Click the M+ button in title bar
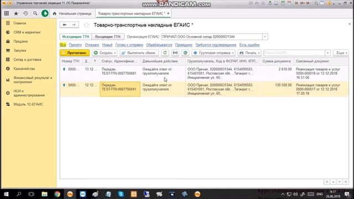 tap(303, 3)
